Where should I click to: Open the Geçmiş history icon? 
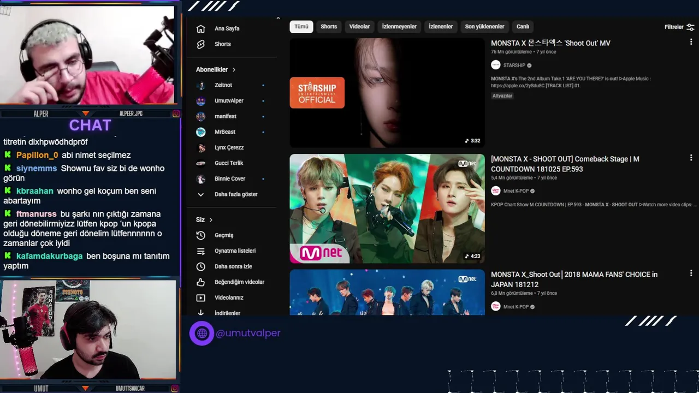coord(200,235)
